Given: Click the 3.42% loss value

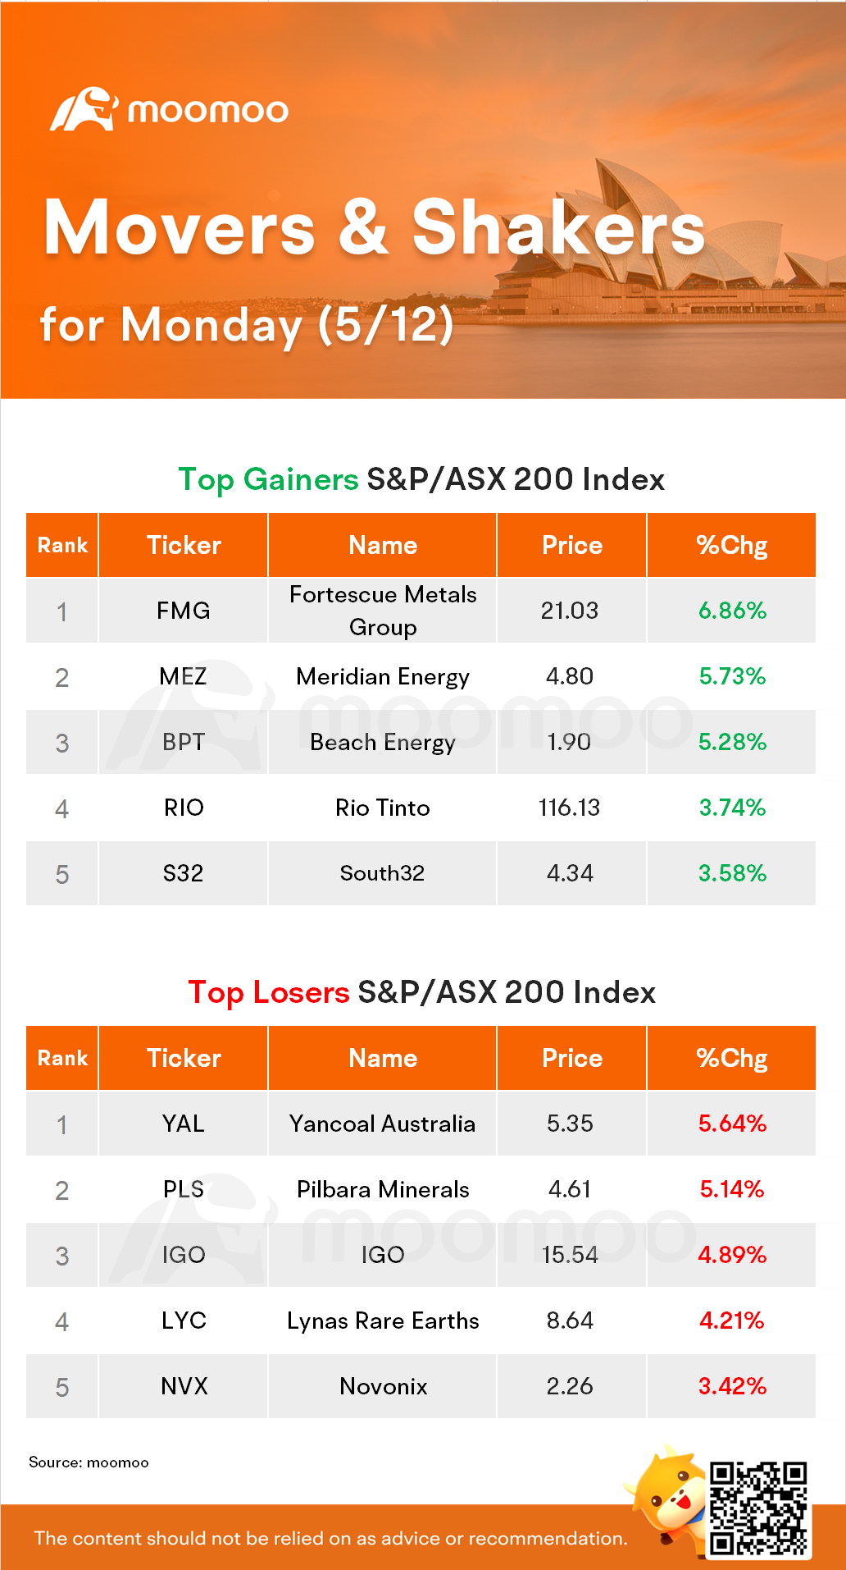Looking at the screenshot, I should coord(732,1386).
